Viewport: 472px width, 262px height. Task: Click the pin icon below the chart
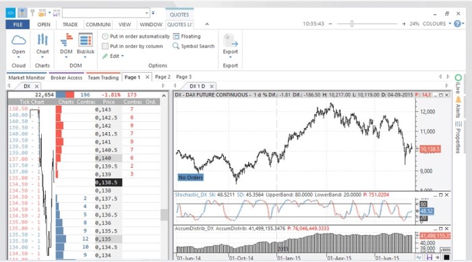point(438,257)
